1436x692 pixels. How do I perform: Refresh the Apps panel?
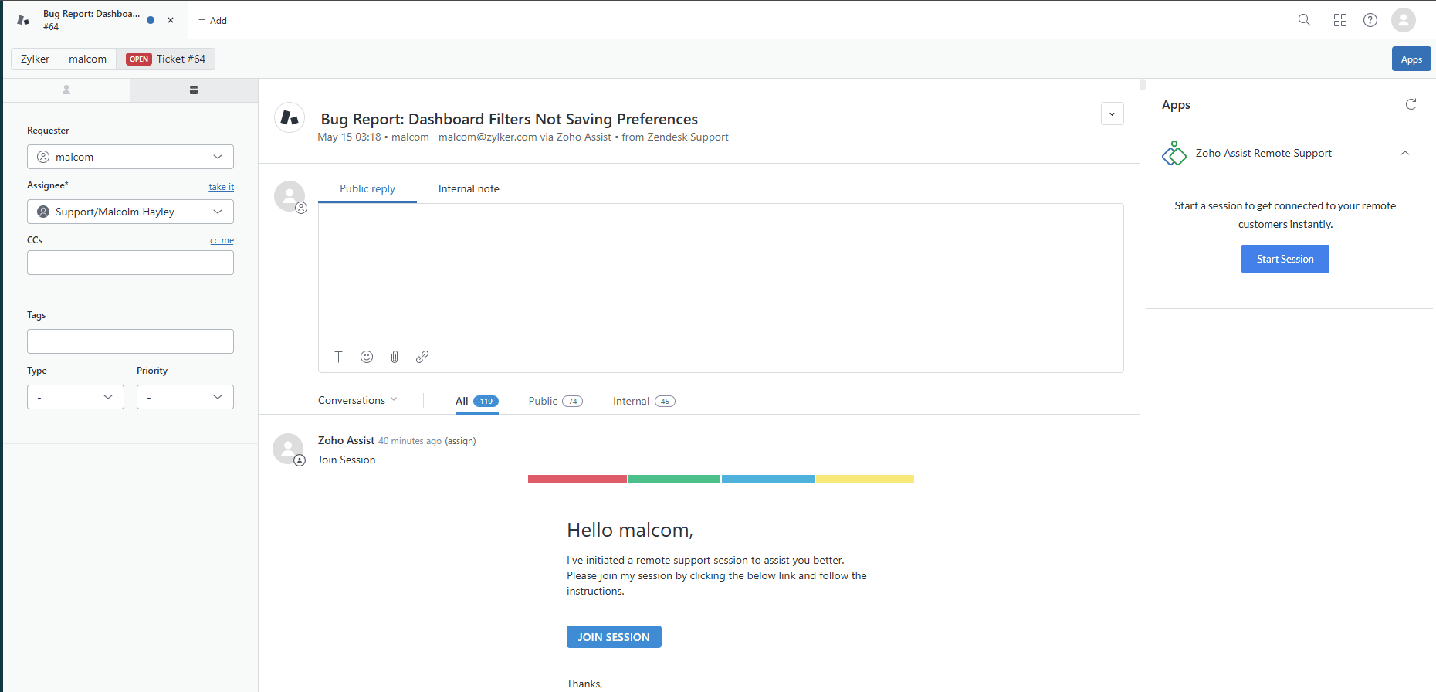(1411, 104)
